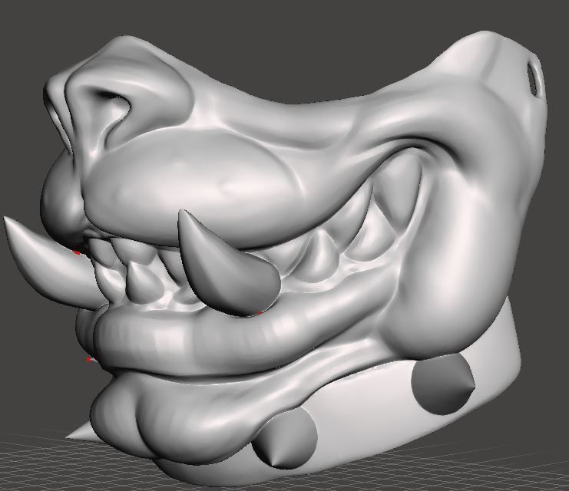Click the tiny red marker near the chin edge
569x491 pixels.
pos(89,359)
